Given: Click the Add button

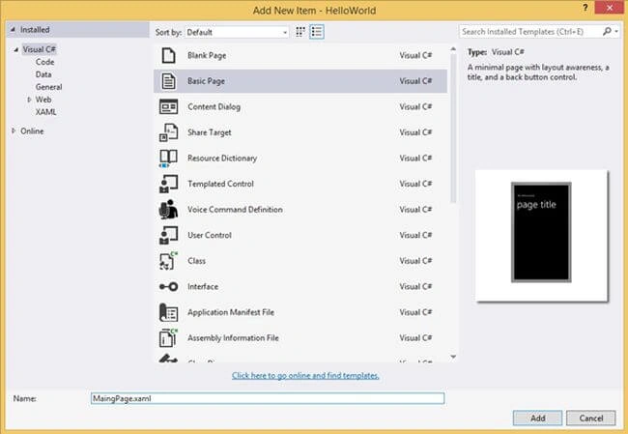Looking at the screenshot, I should click(x=537, y=418).
